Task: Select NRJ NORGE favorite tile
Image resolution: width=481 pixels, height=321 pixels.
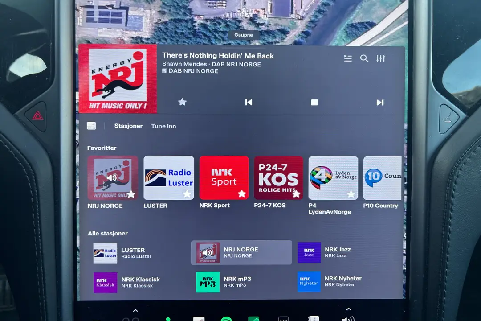Action: point(113,178)
